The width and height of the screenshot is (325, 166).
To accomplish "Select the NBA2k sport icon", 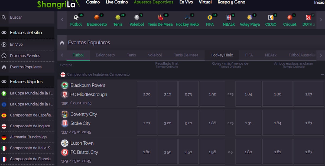I will click(x=229, y=18).
